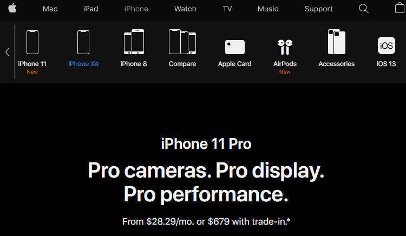Select the iPhone 11 phone icon

point(32,42)
